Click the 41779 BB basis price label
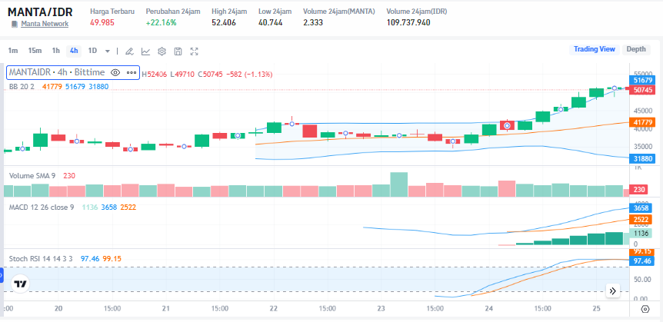Image resolution: width=663 pixels, height=322 pixels. 642,122
